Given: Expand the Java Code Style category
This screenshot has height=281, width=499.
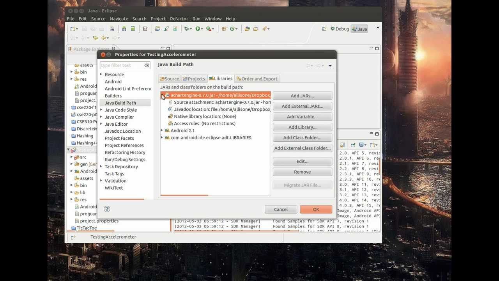Looking at the screenshot, I should point(101,110).
